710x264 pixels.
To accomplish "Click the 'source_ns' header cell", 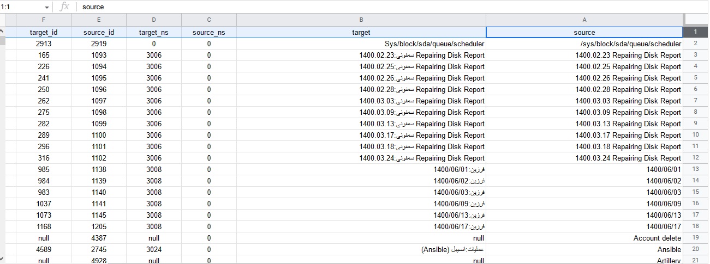I will coord(208,32).
